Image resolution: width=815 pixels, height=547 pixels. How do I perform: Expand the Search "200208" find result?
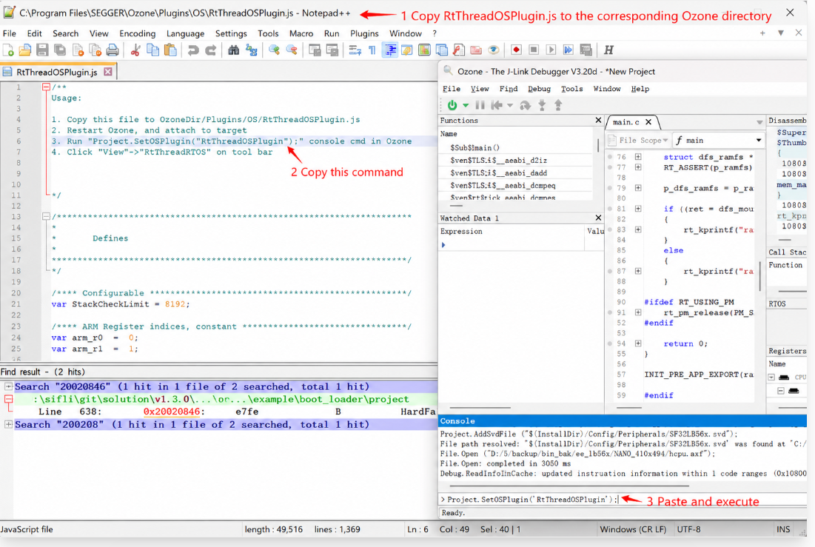8,424
